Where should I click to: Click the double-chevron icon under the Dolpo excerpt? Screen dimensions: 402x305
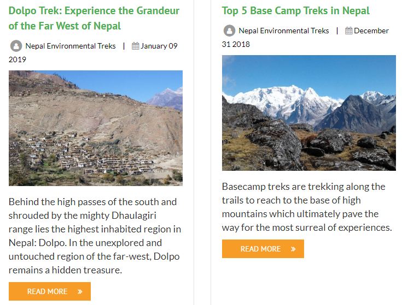click(80, 291)
